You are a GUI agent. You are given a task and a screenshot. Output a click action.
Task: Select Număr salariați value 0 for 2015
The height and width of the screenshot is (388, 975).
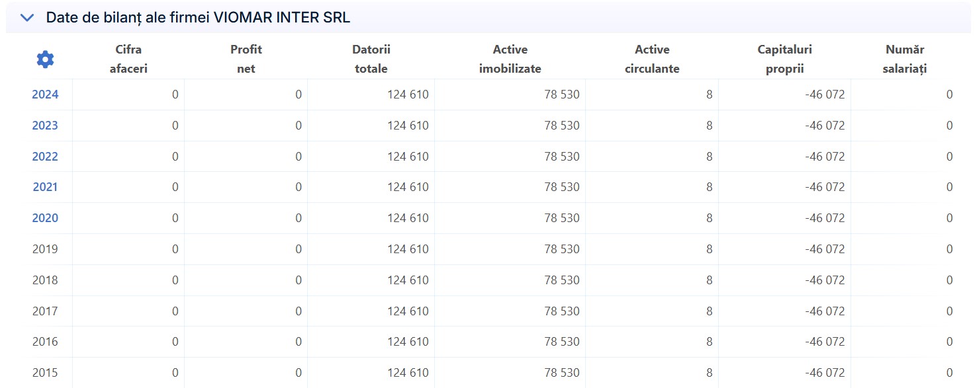tap(949, 373)
